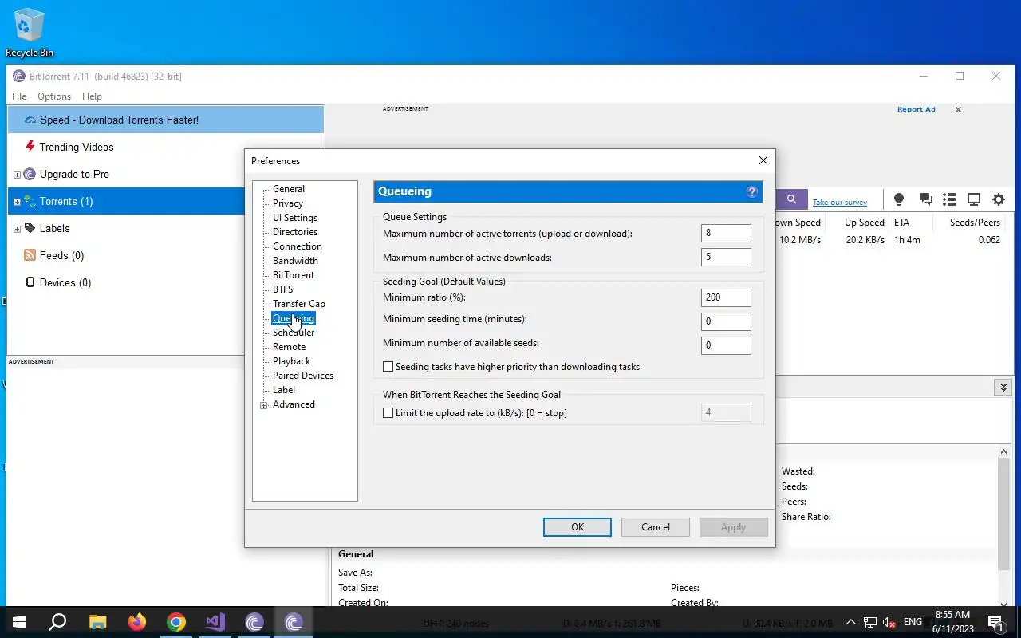Screen dimensions: 1021x638
Task: Select Privacy in Preferences tree
Action: (x=288, y=203)
